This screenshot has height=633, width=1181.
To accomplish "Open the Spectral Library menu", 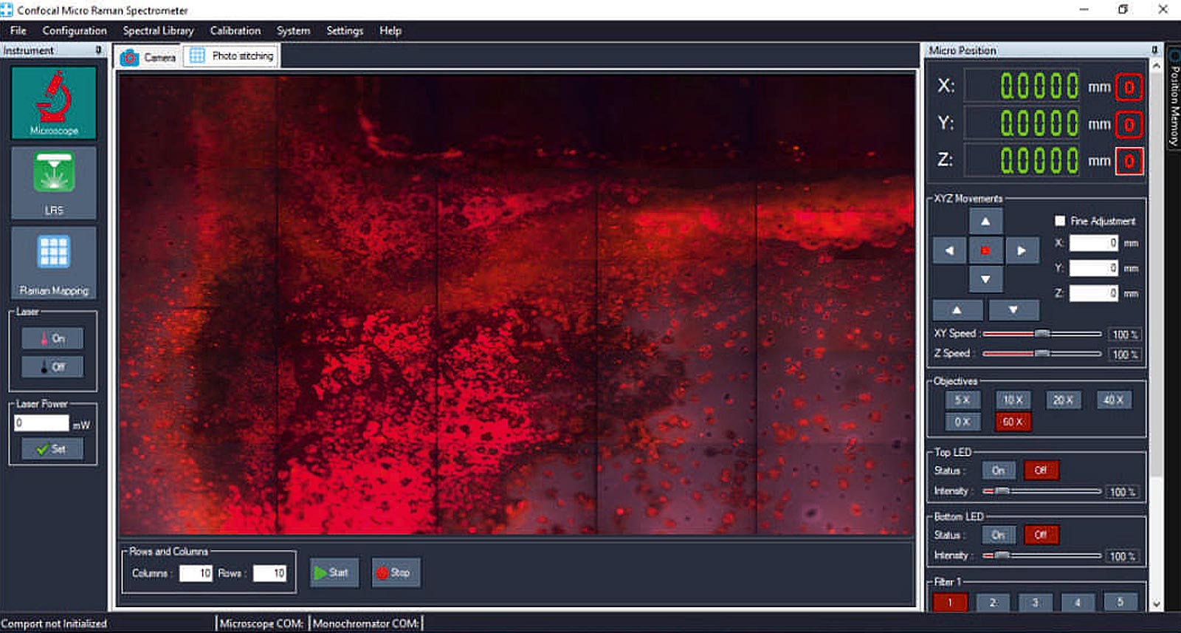I will (x=158, y=30).
